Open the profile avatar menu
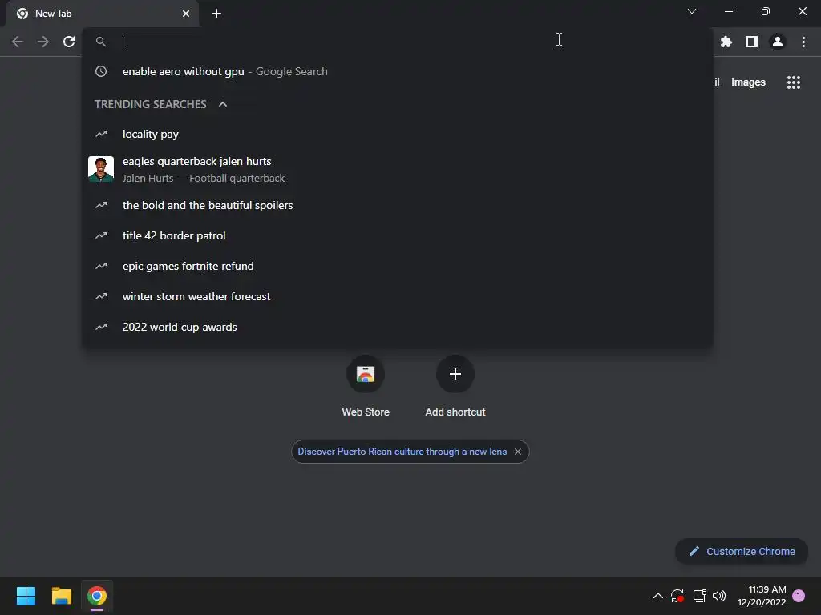Image resolution: width=821 pixels, height=615 pixels. coord(778,42)
